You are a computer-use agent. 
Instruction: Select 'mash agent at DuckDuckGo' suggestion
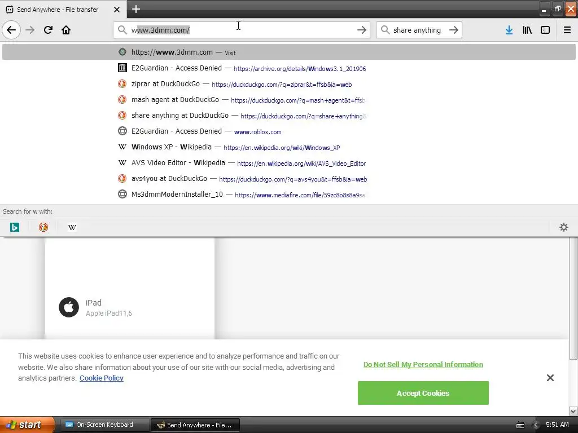(288, 100)
